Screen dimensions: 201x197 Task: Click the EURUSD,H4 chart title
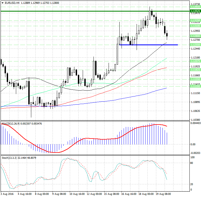[x=11, y=3]
